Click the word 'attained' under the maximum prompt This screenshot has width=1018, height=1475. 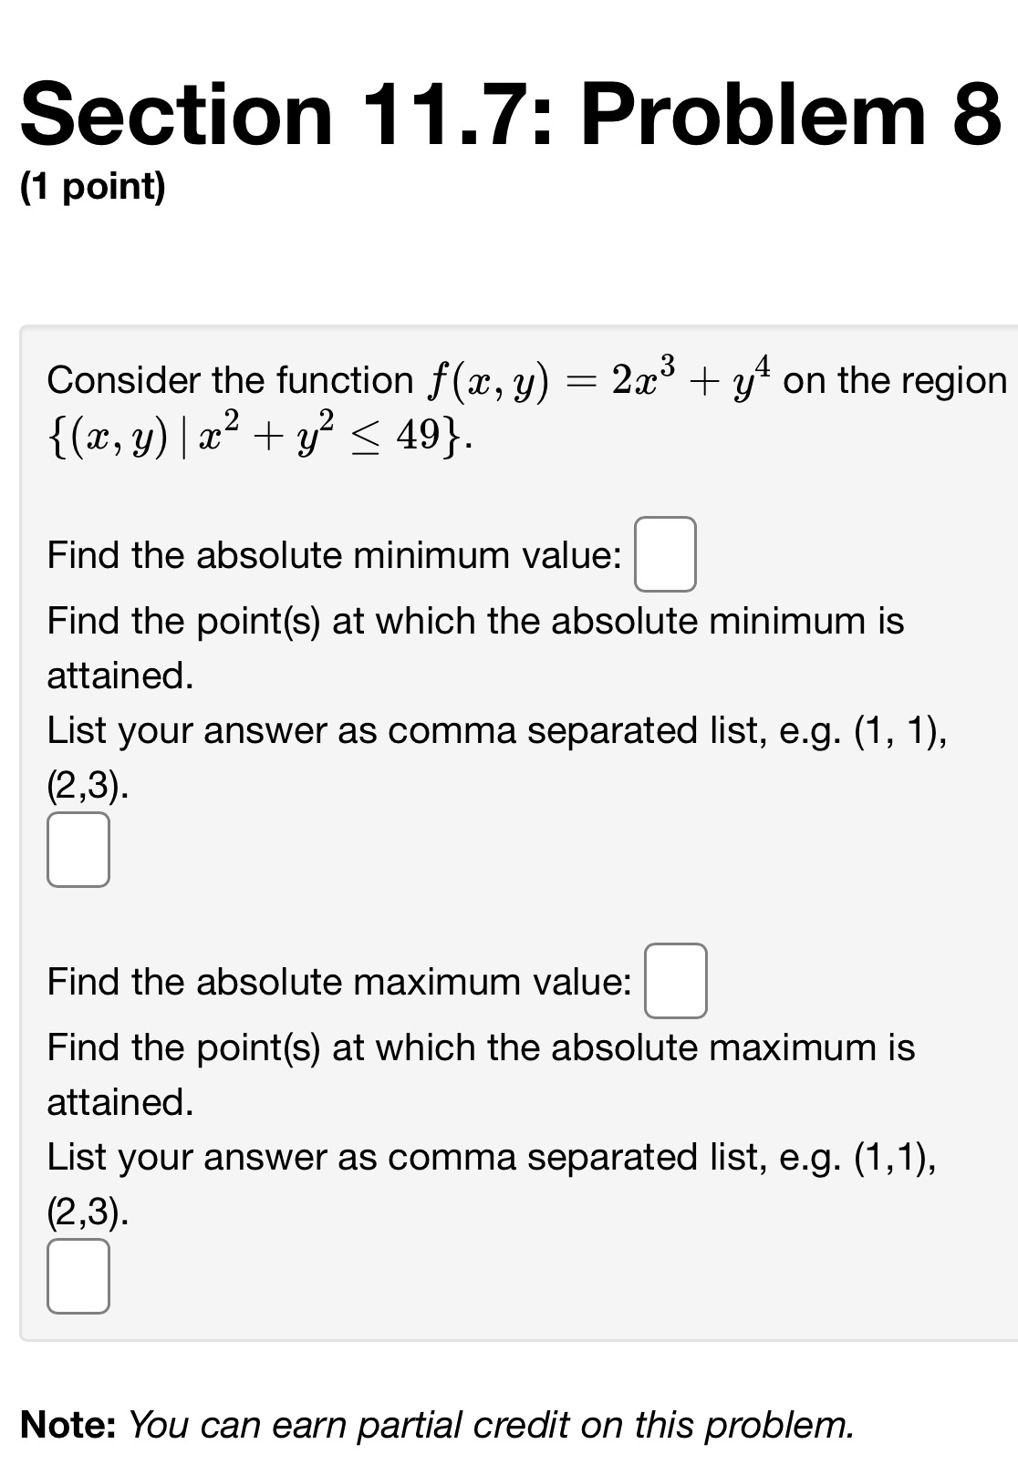pyautogui.click(x=117, y=1101)
